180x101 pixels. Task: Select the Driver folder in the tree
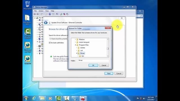point(82,53)
